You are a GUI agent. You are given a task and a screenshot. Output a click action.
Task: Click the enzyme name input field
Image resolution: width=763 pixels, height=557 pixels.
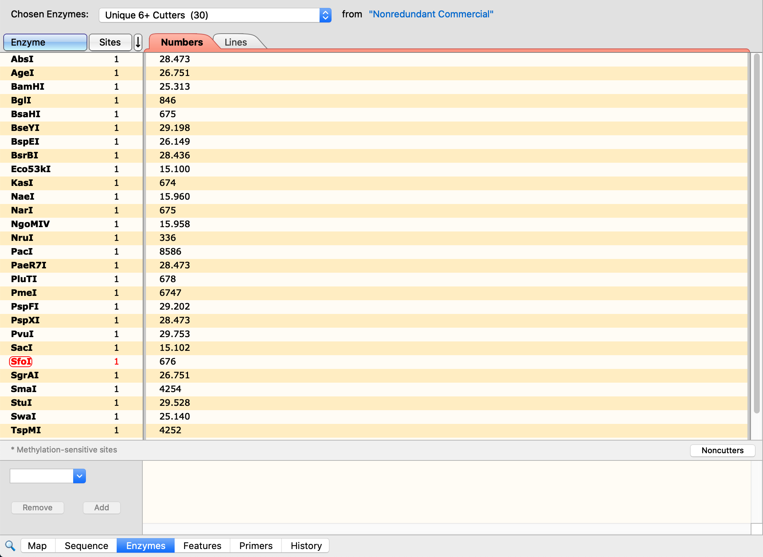point(42,476)
